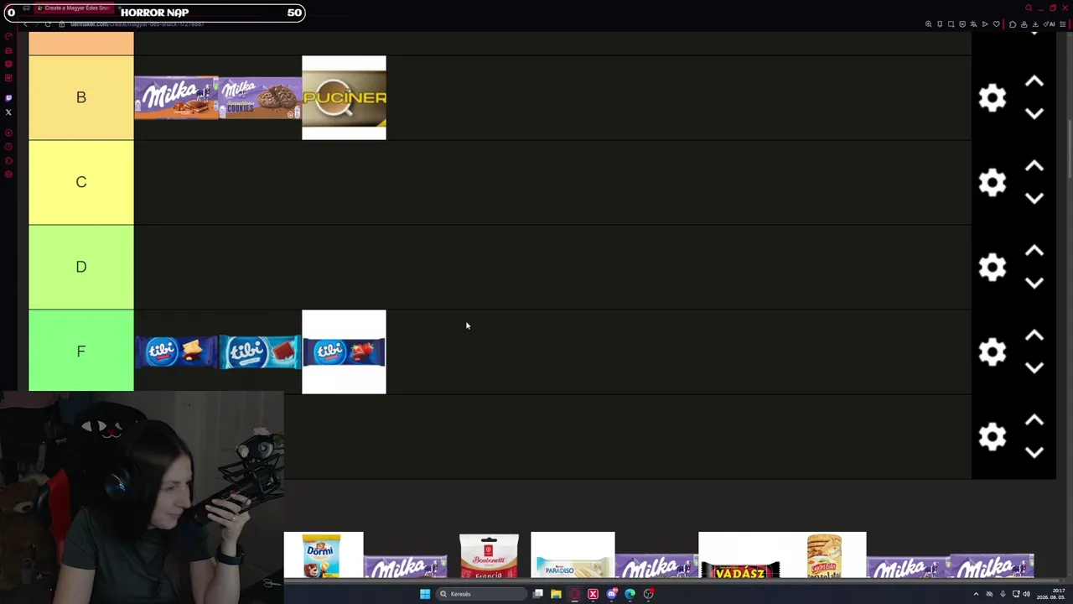Open the page translate icon

(973, 24)
